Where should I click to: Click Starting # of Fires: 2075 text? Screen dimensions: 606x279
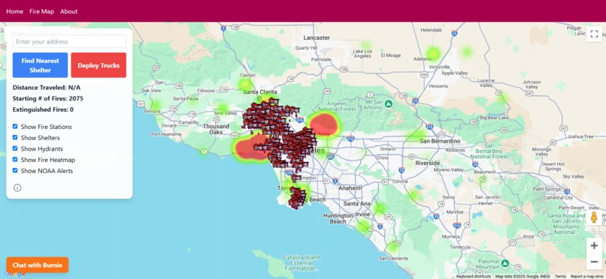pos(48,98)
